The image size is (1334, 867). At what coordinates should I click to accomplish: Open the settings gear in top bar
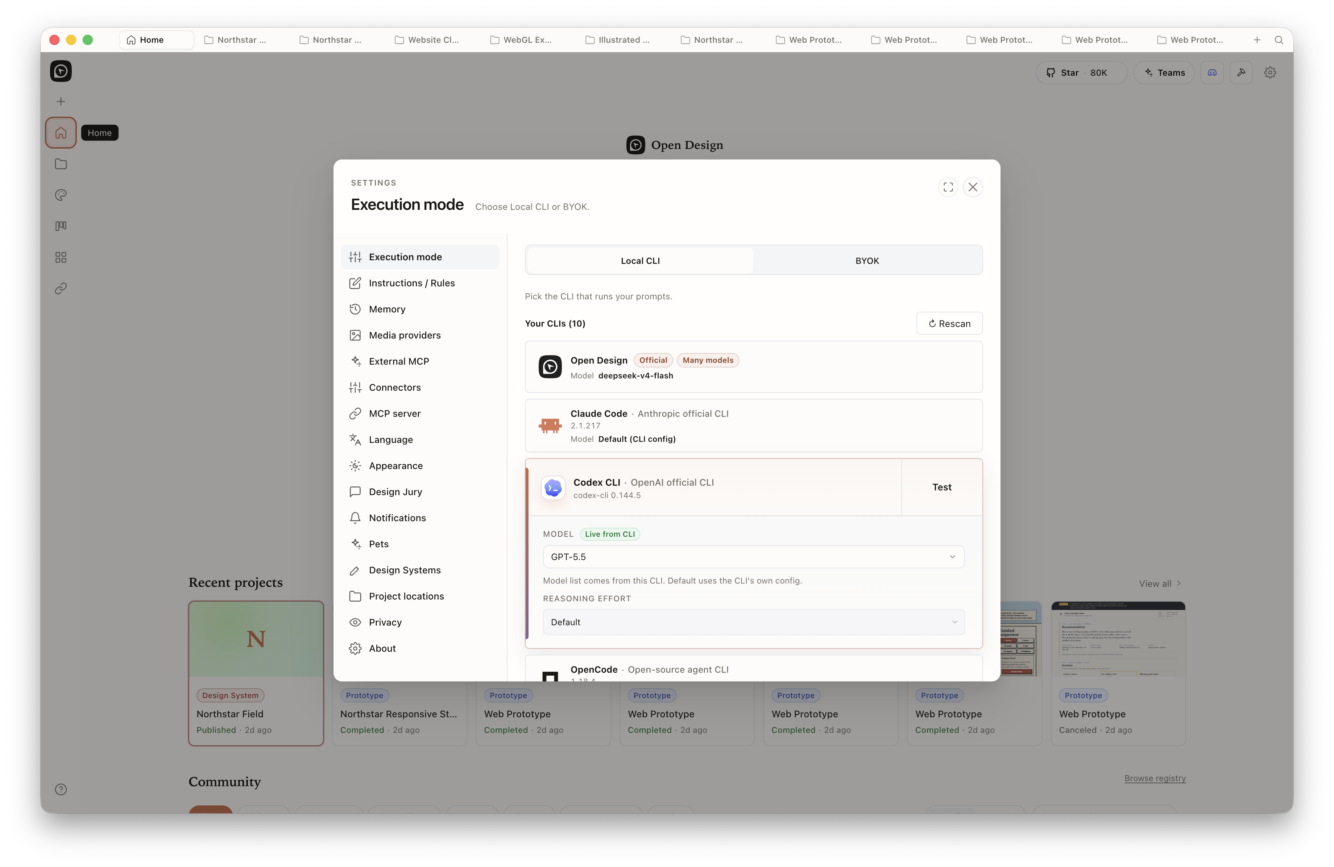coord(1270,73)
